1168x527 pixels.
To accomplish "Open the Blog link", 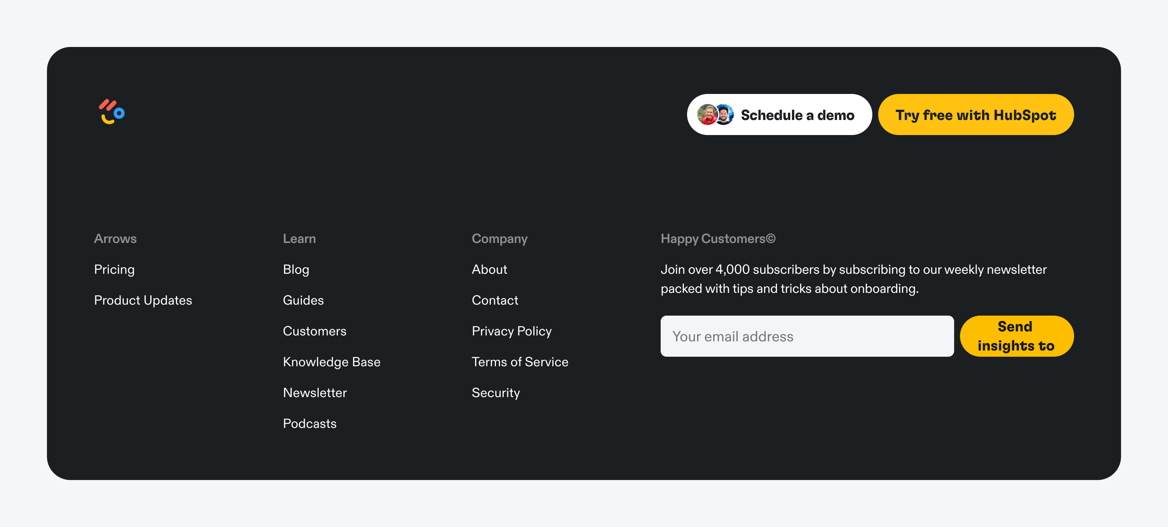I will point(296,269).
